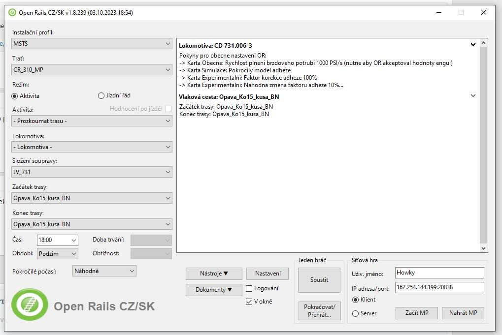Open the Dokumenty menu button

[214, 290]
